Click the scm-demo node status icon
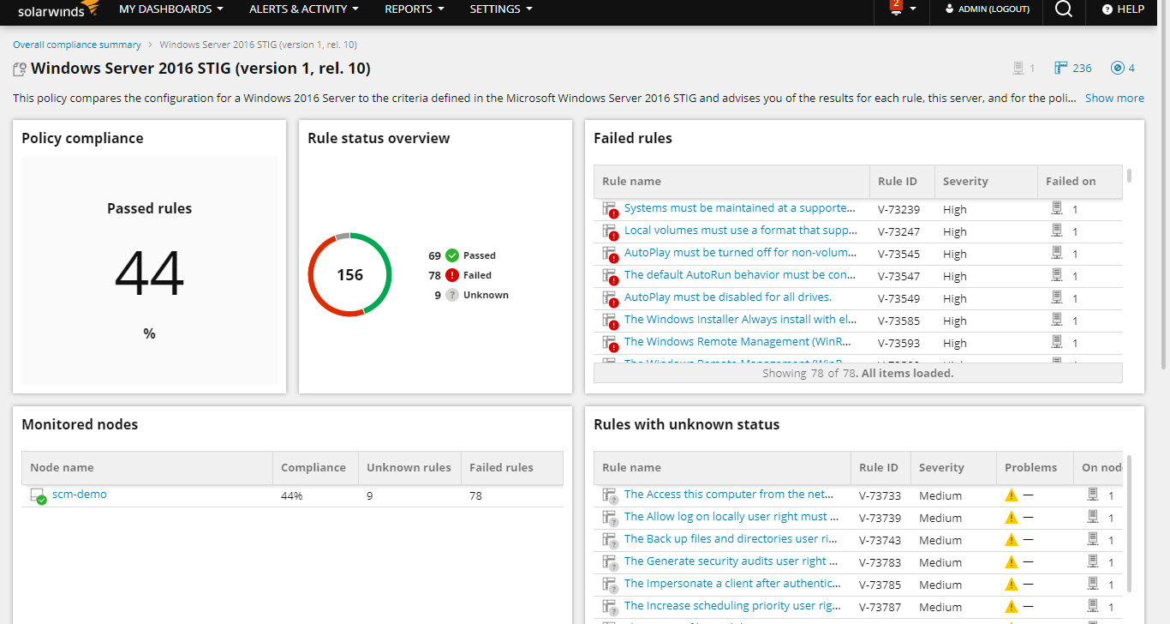Screen dimensions: 1170x624 click(38, 496)
